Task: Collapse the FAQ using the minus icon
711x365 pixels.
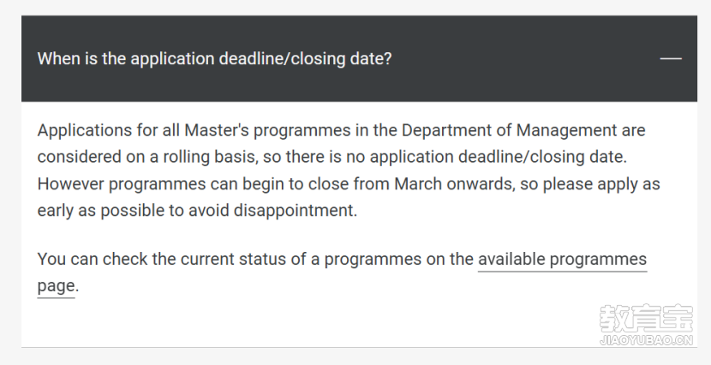Action: [671, 58]
